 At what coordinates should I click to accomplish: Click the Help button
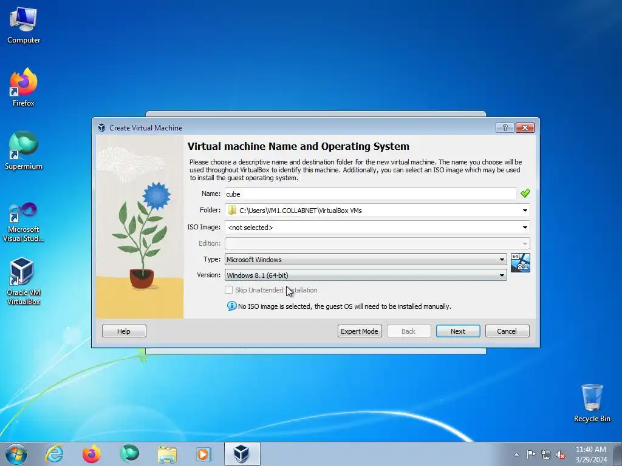coord(124,331)
